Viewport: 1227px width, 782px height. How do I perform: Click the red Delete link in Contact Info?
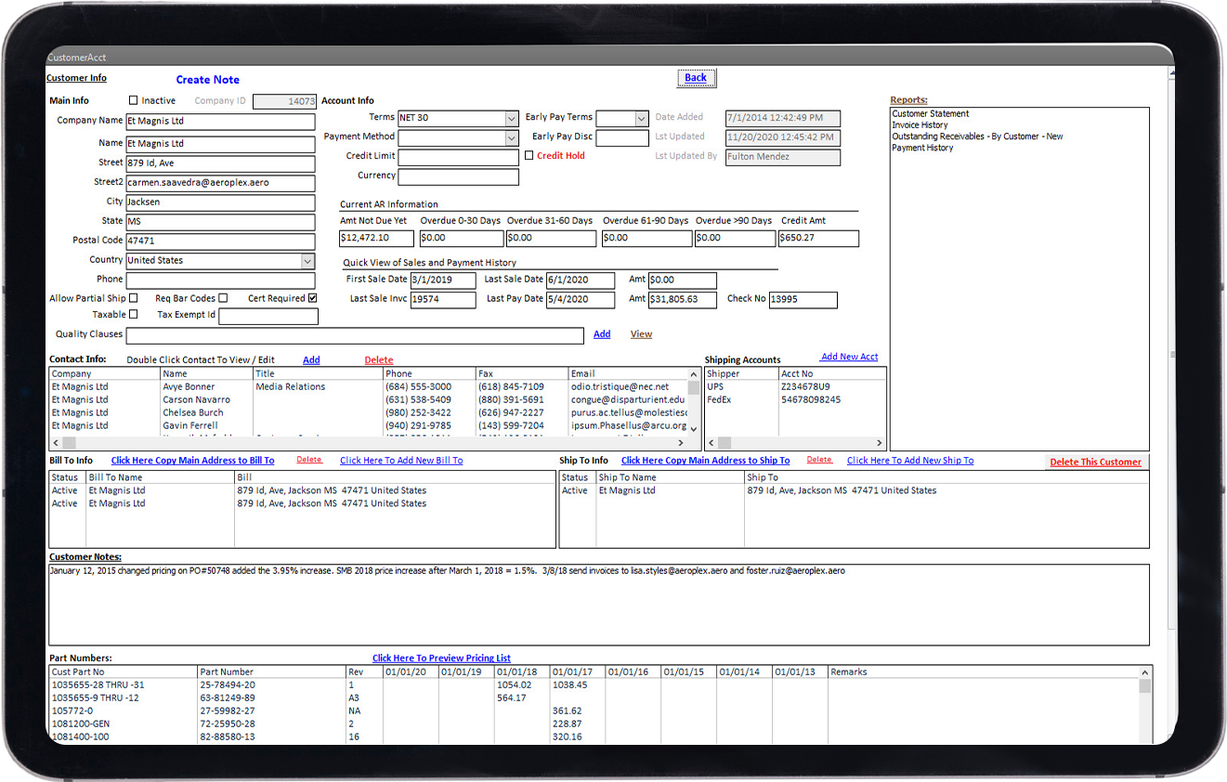(x=378, y=360)
